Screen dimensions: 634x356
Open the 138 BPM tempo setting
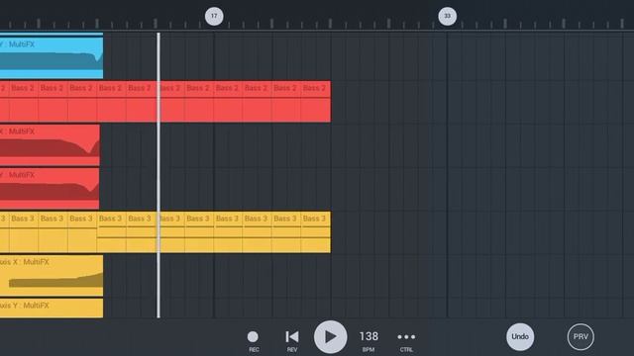coord(369,340)
